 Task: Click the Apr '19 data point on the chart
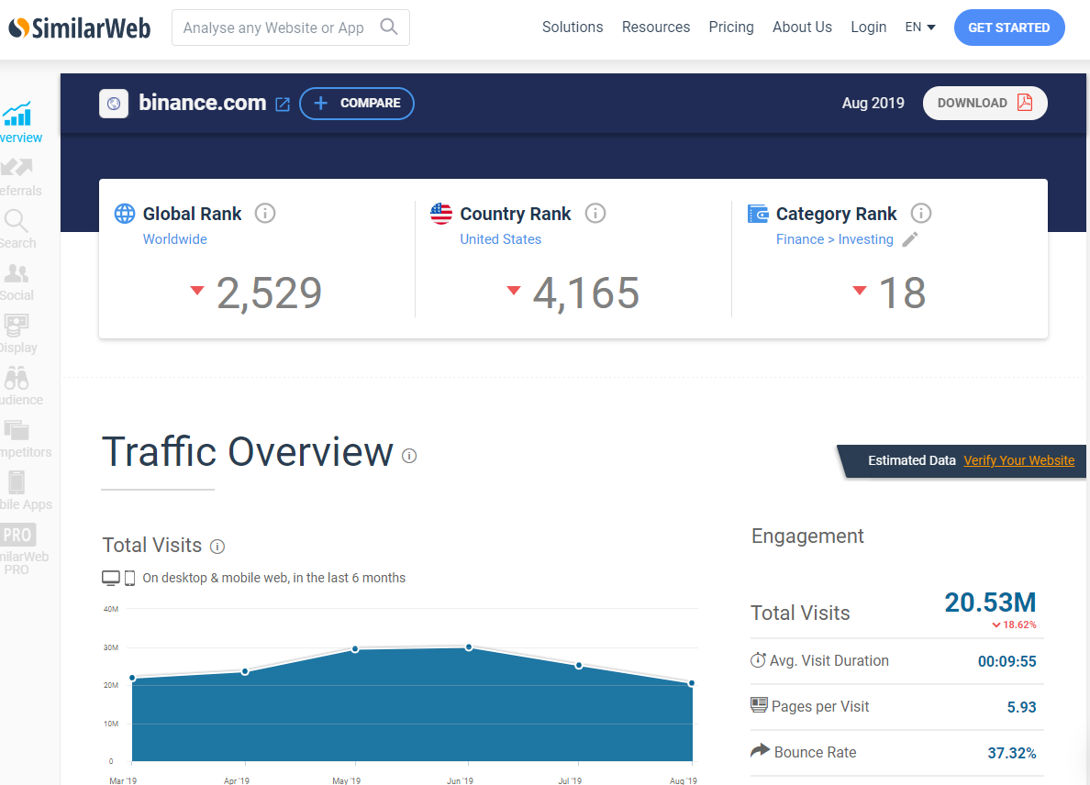(245, 672)
